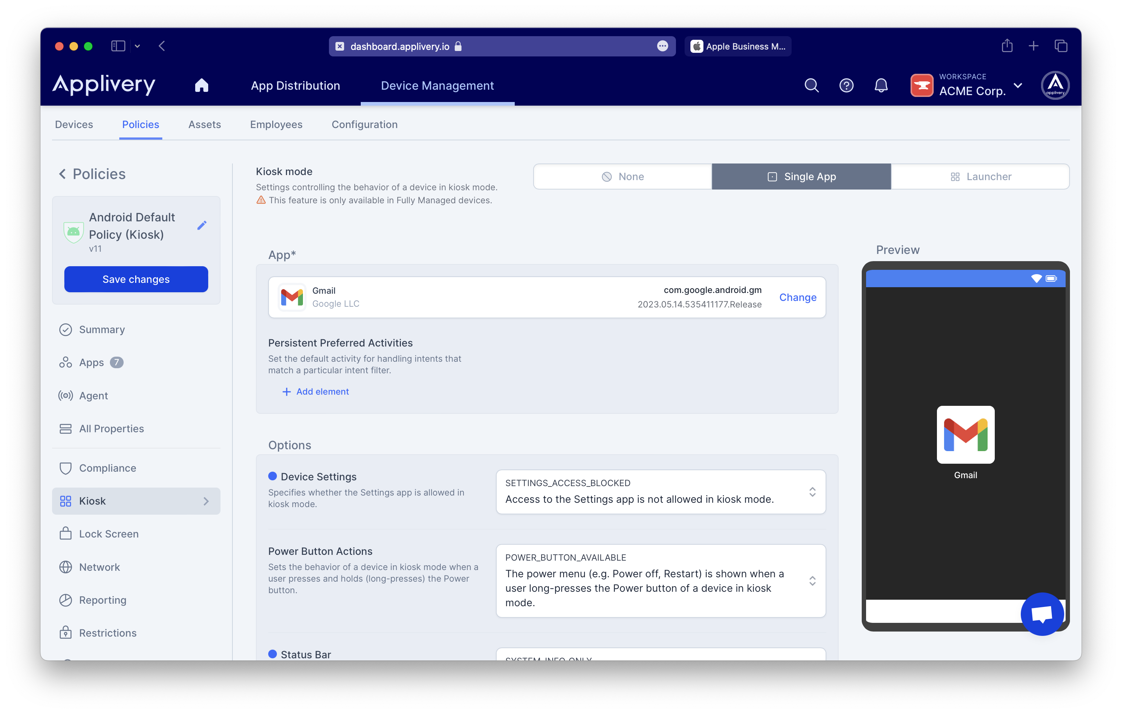Click the address bar more options icon
Image resolution: width=1122 pixels, height=714 pixels.
(x=663, y=46)
